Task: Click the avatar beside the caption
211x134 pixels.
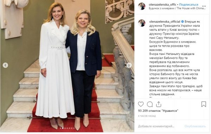Action: [142, 23]
